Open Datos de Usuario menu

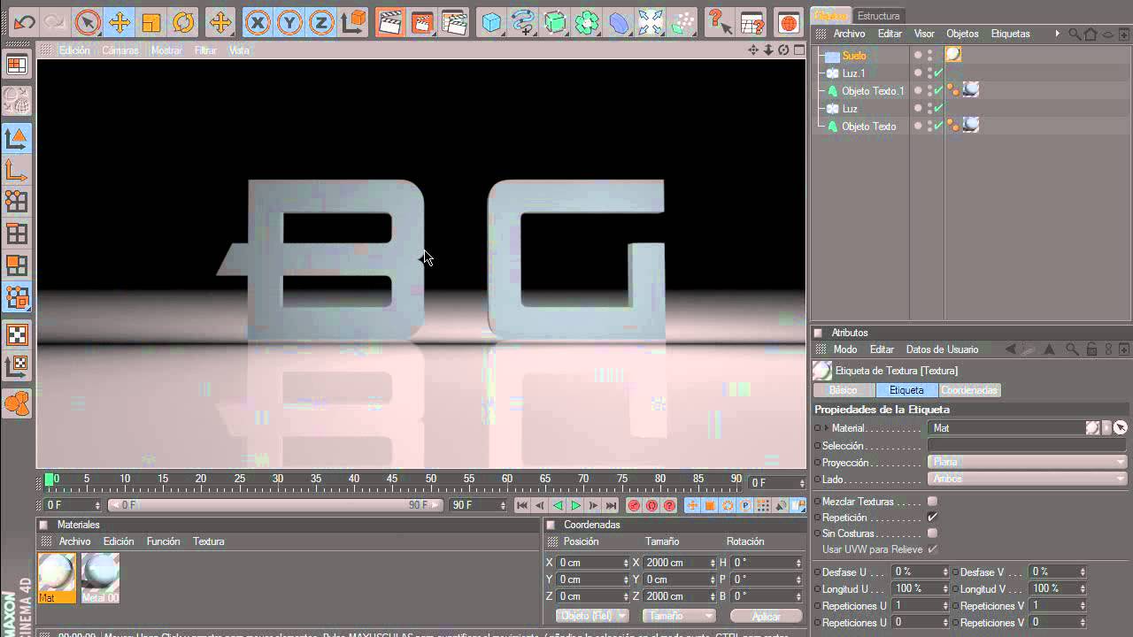tap(942, 349)
